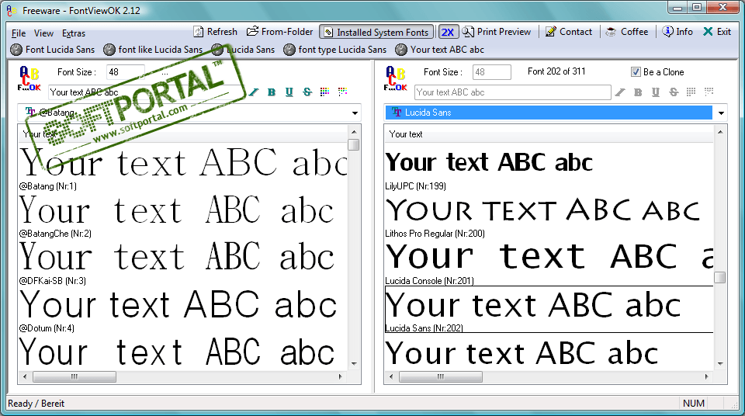Click the left pane preview text field

pyautogui.click(x=147, y=92)
